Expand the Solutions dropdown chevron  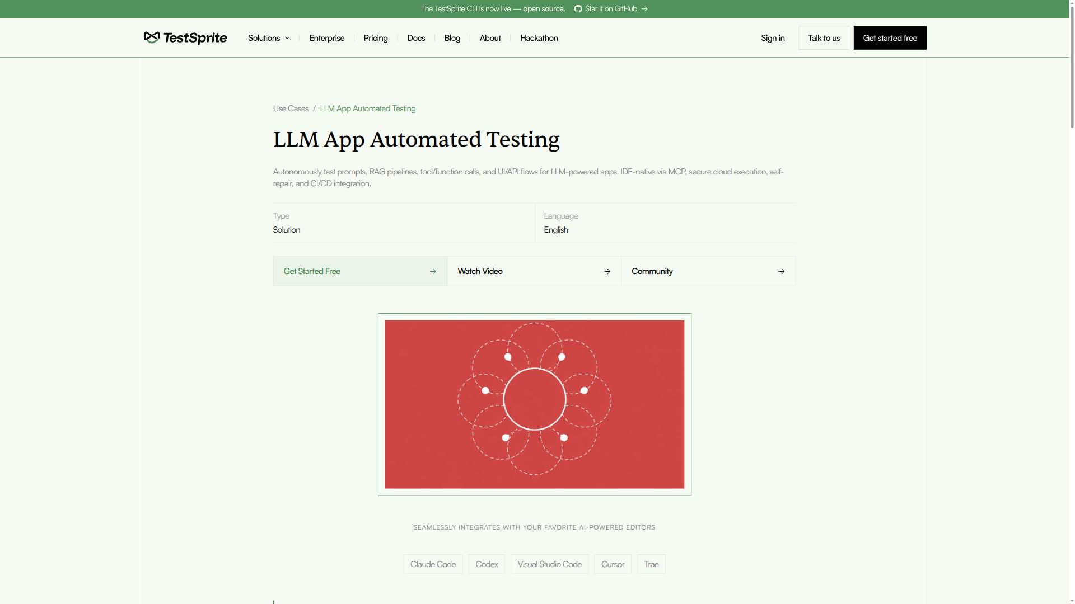(x=287, y=38)
